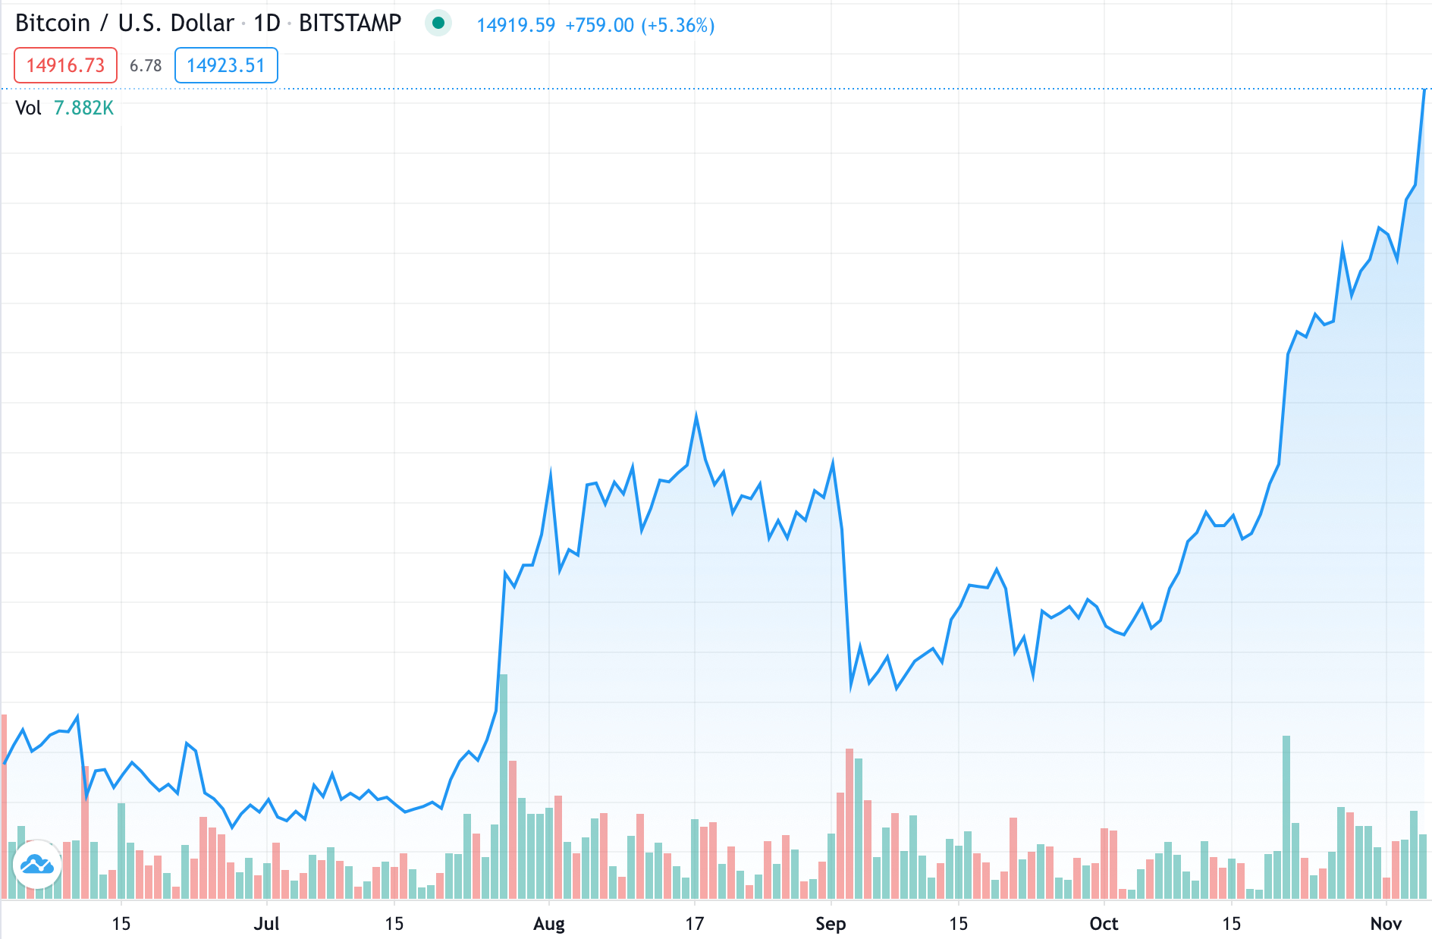The width and height of the screenshot is (1432, 939).
Task: Click the Sep label on time axis
Action: point(831,923)
